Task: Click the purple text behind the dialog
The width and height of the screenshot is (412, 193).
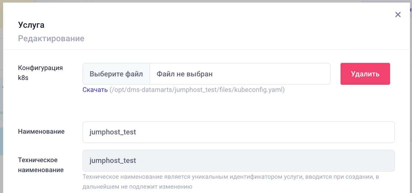Action: click(x=410, y=10)
